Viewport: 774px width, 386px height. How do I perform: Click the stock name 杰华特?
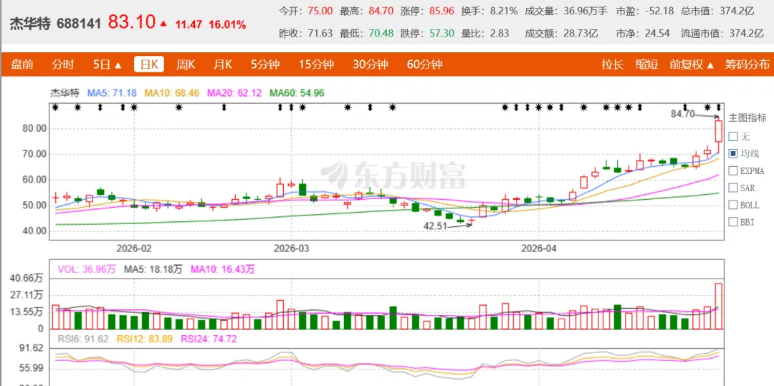[x=29, y=24]
